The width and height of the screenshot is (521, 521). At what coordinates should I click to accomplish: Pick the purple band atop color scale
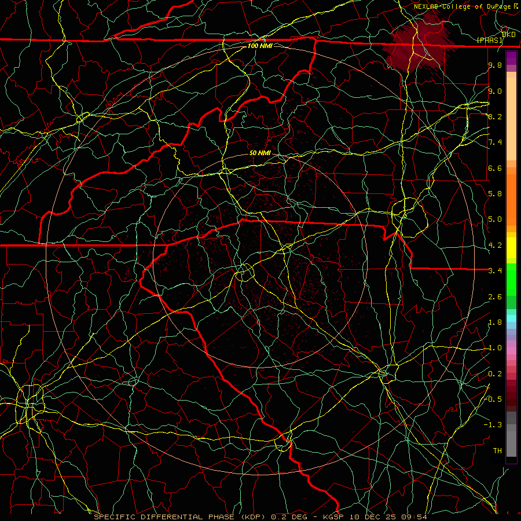click(511, 58)
